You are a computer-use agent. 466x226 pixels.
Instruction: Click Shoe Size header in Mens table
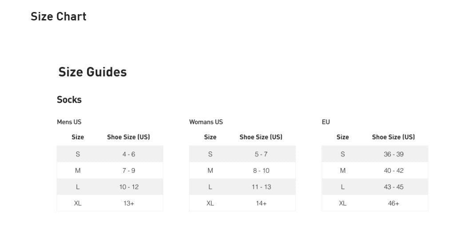[x=128, y=137]
